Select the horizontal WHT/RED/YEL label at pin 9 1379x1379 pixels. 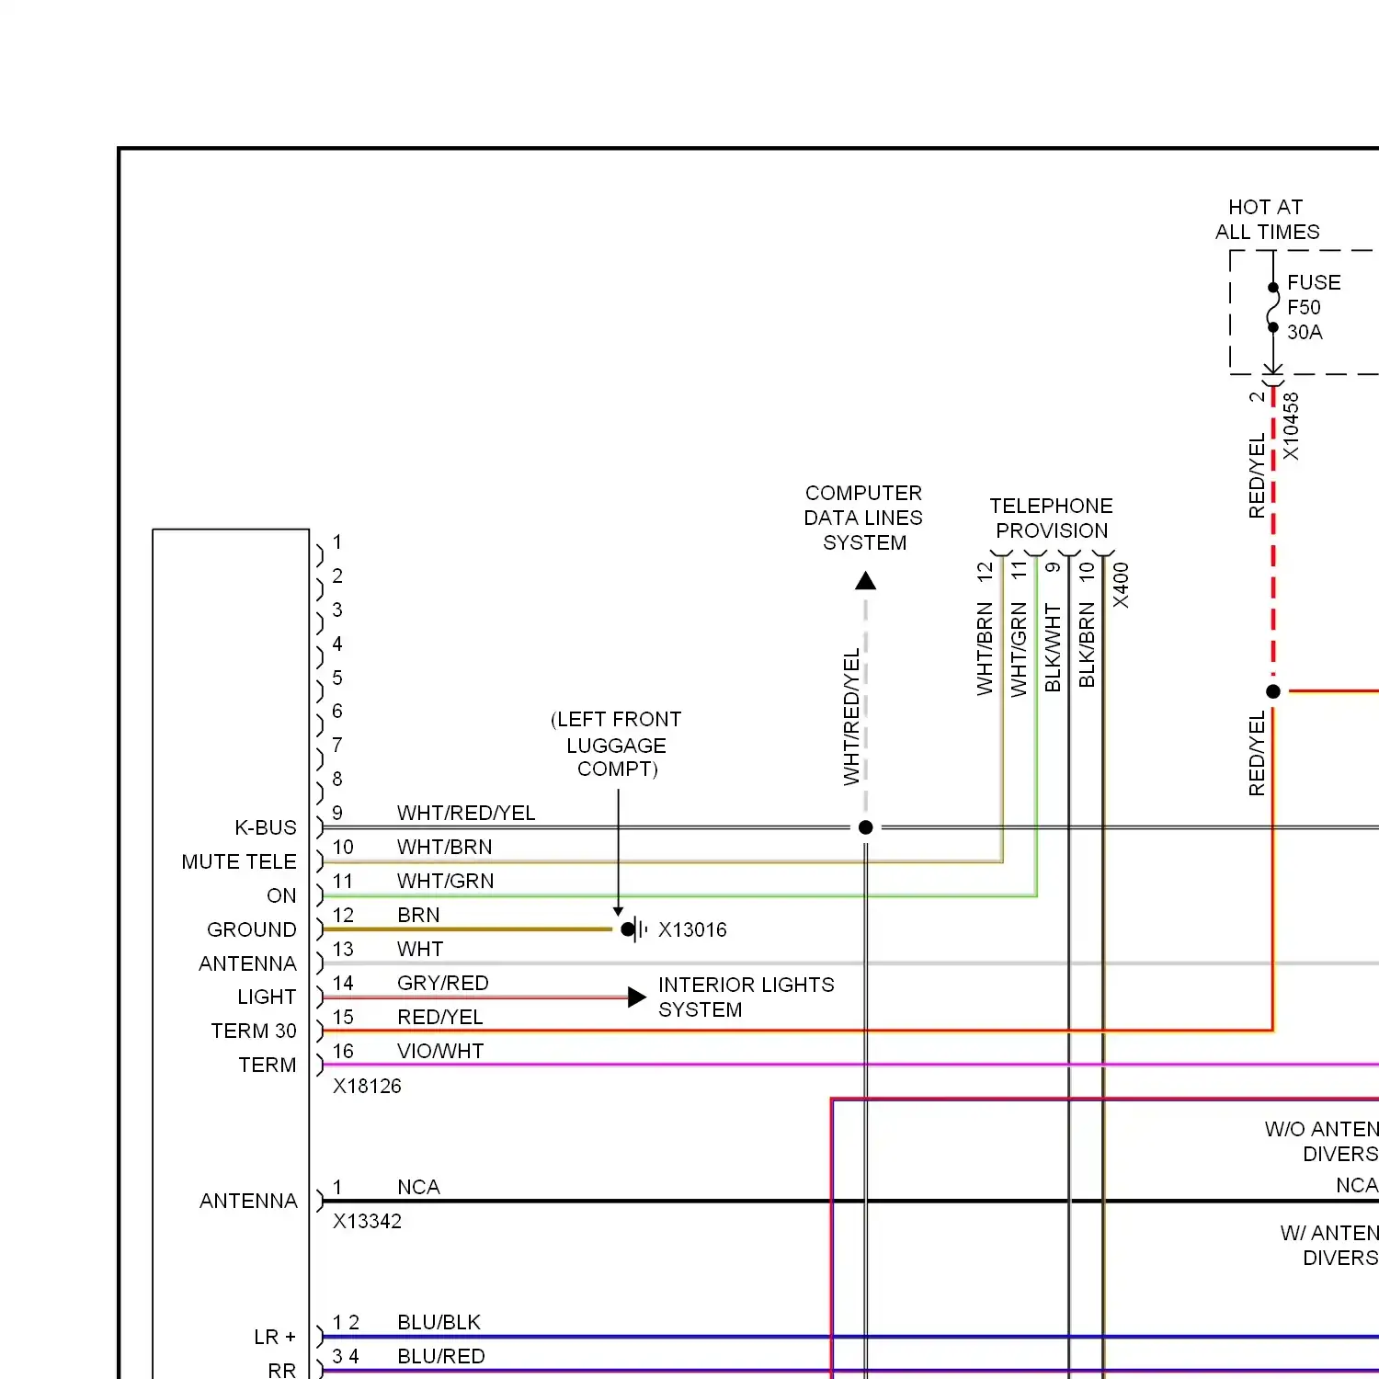point(466,813)
